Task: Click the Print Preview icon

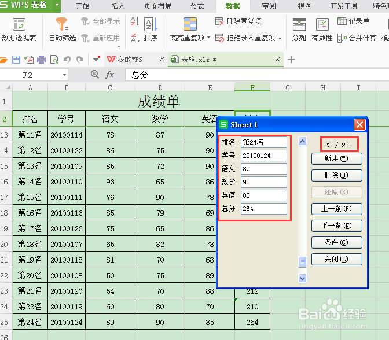Action: 54,60
